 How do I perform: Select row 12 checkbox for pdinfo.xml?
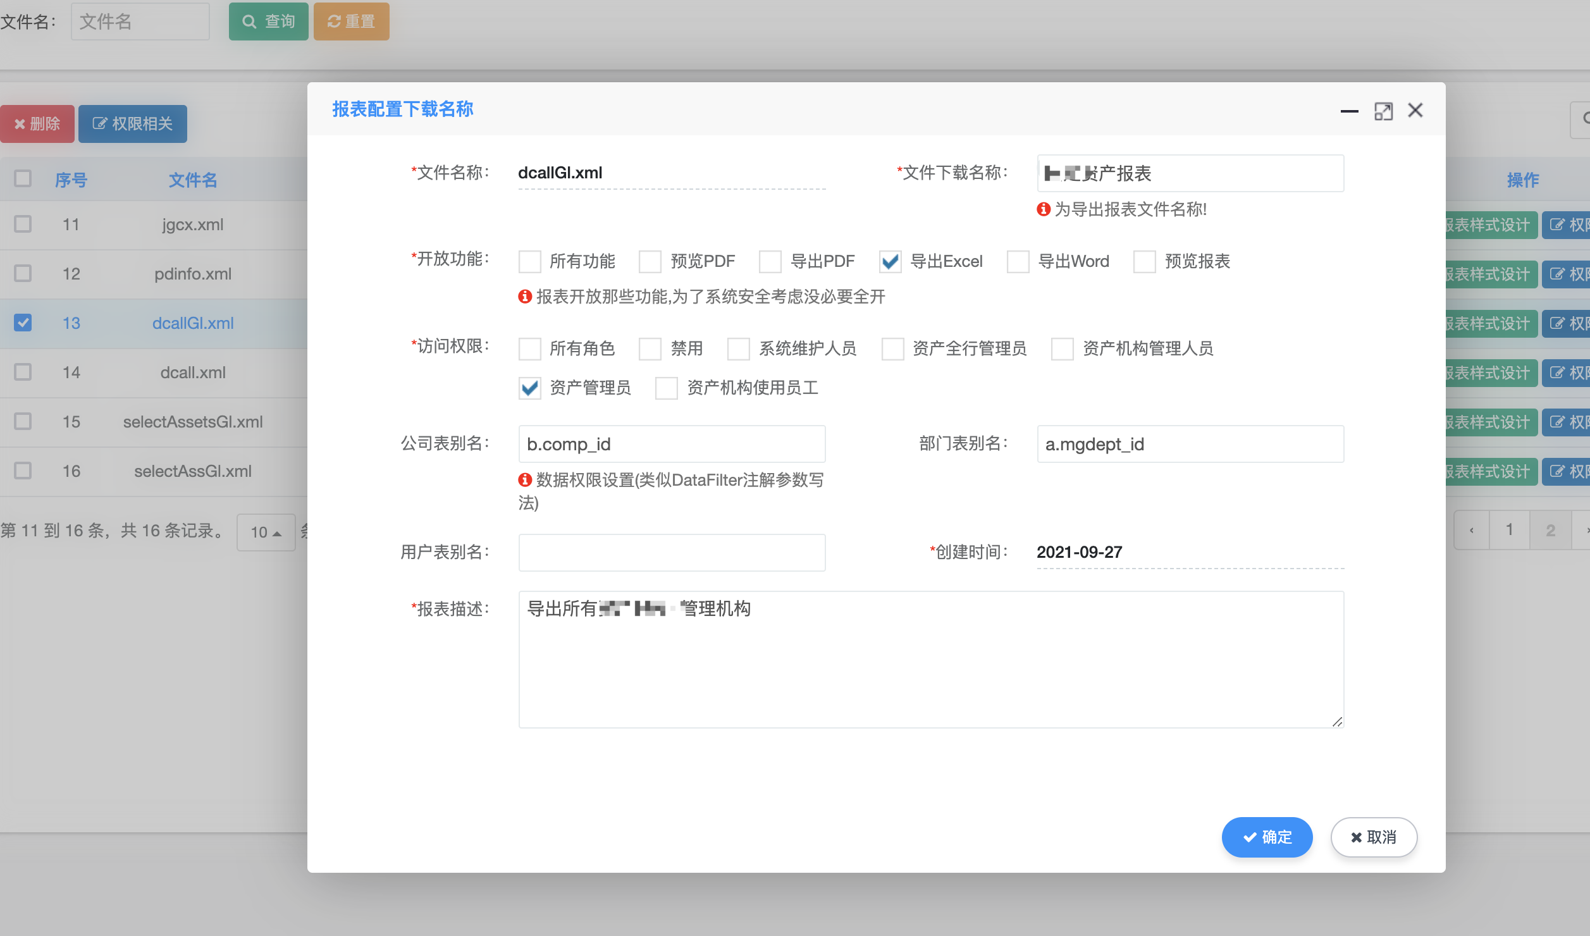click(x=23, y=273)
